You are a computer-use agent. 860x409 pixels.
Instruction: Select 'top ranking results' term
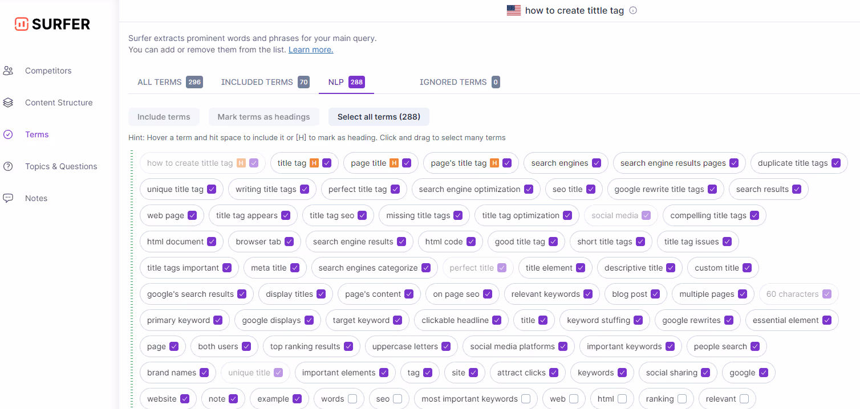click(x=312, y=346)
